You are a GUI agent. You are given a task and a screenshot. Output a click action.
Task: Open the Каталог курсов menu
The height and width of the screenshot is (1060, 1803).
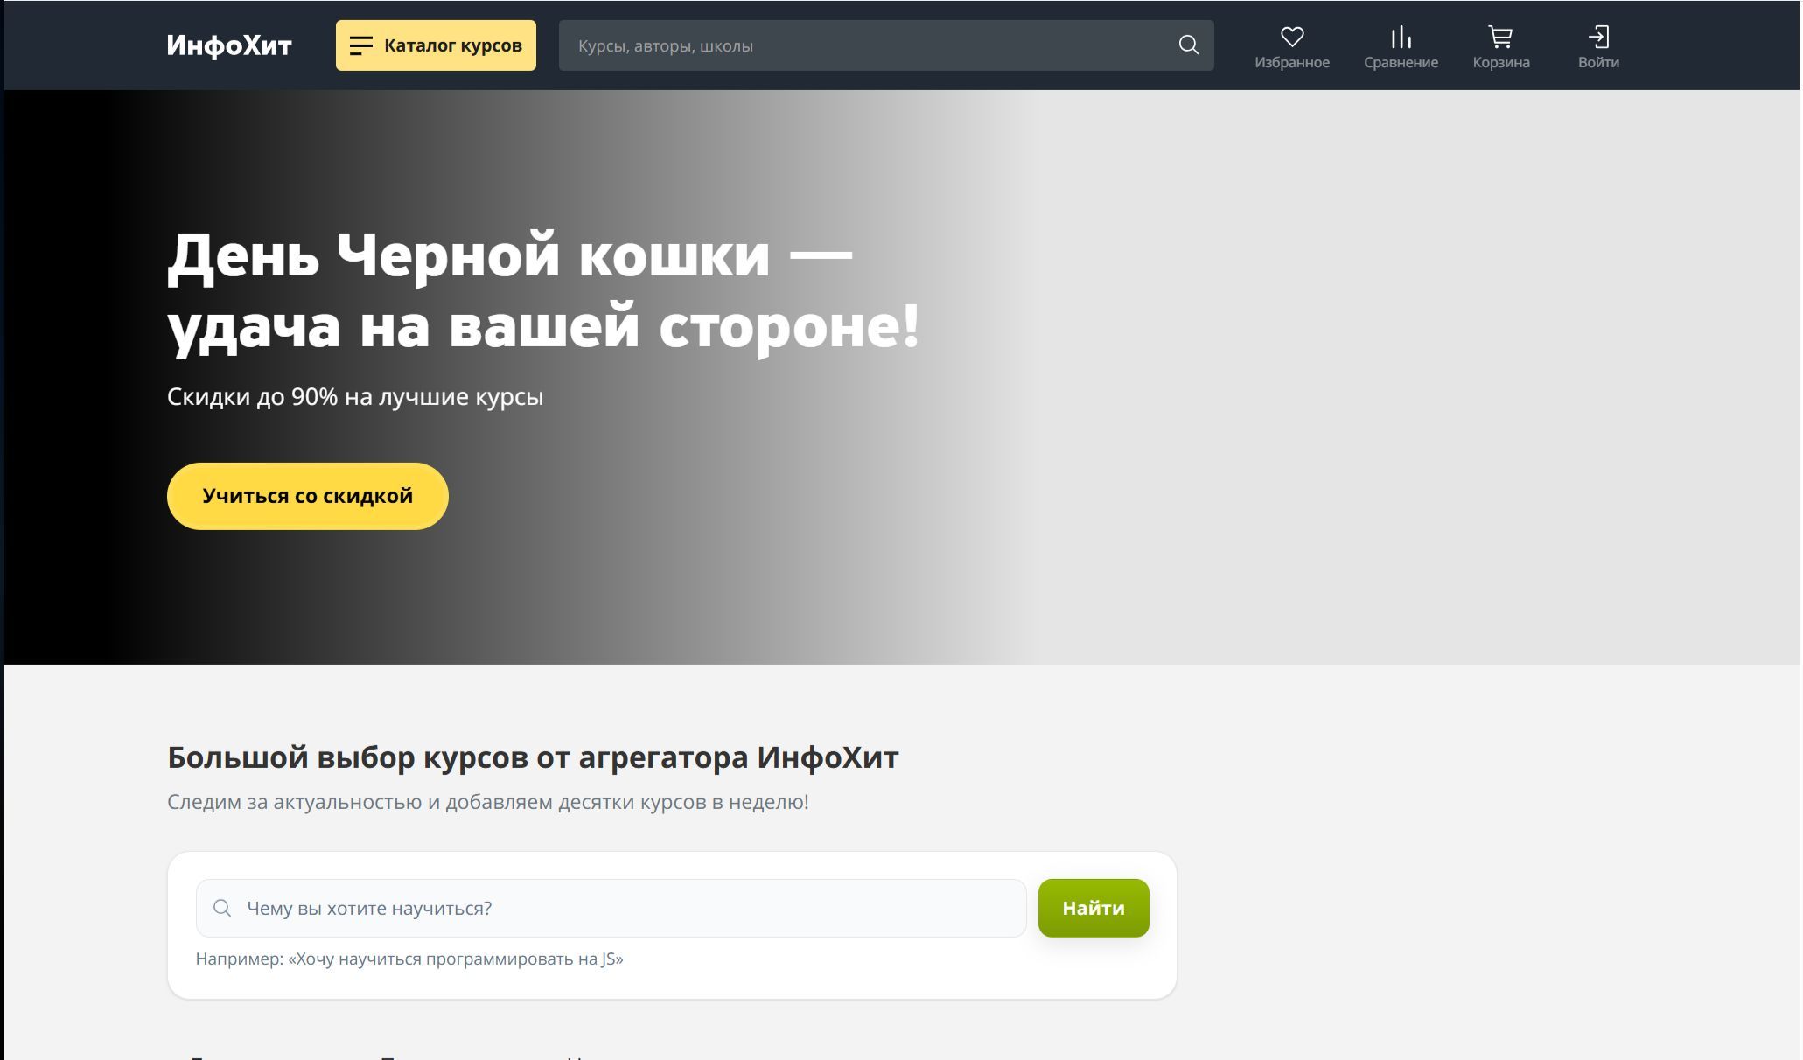(x=452, y=45)
